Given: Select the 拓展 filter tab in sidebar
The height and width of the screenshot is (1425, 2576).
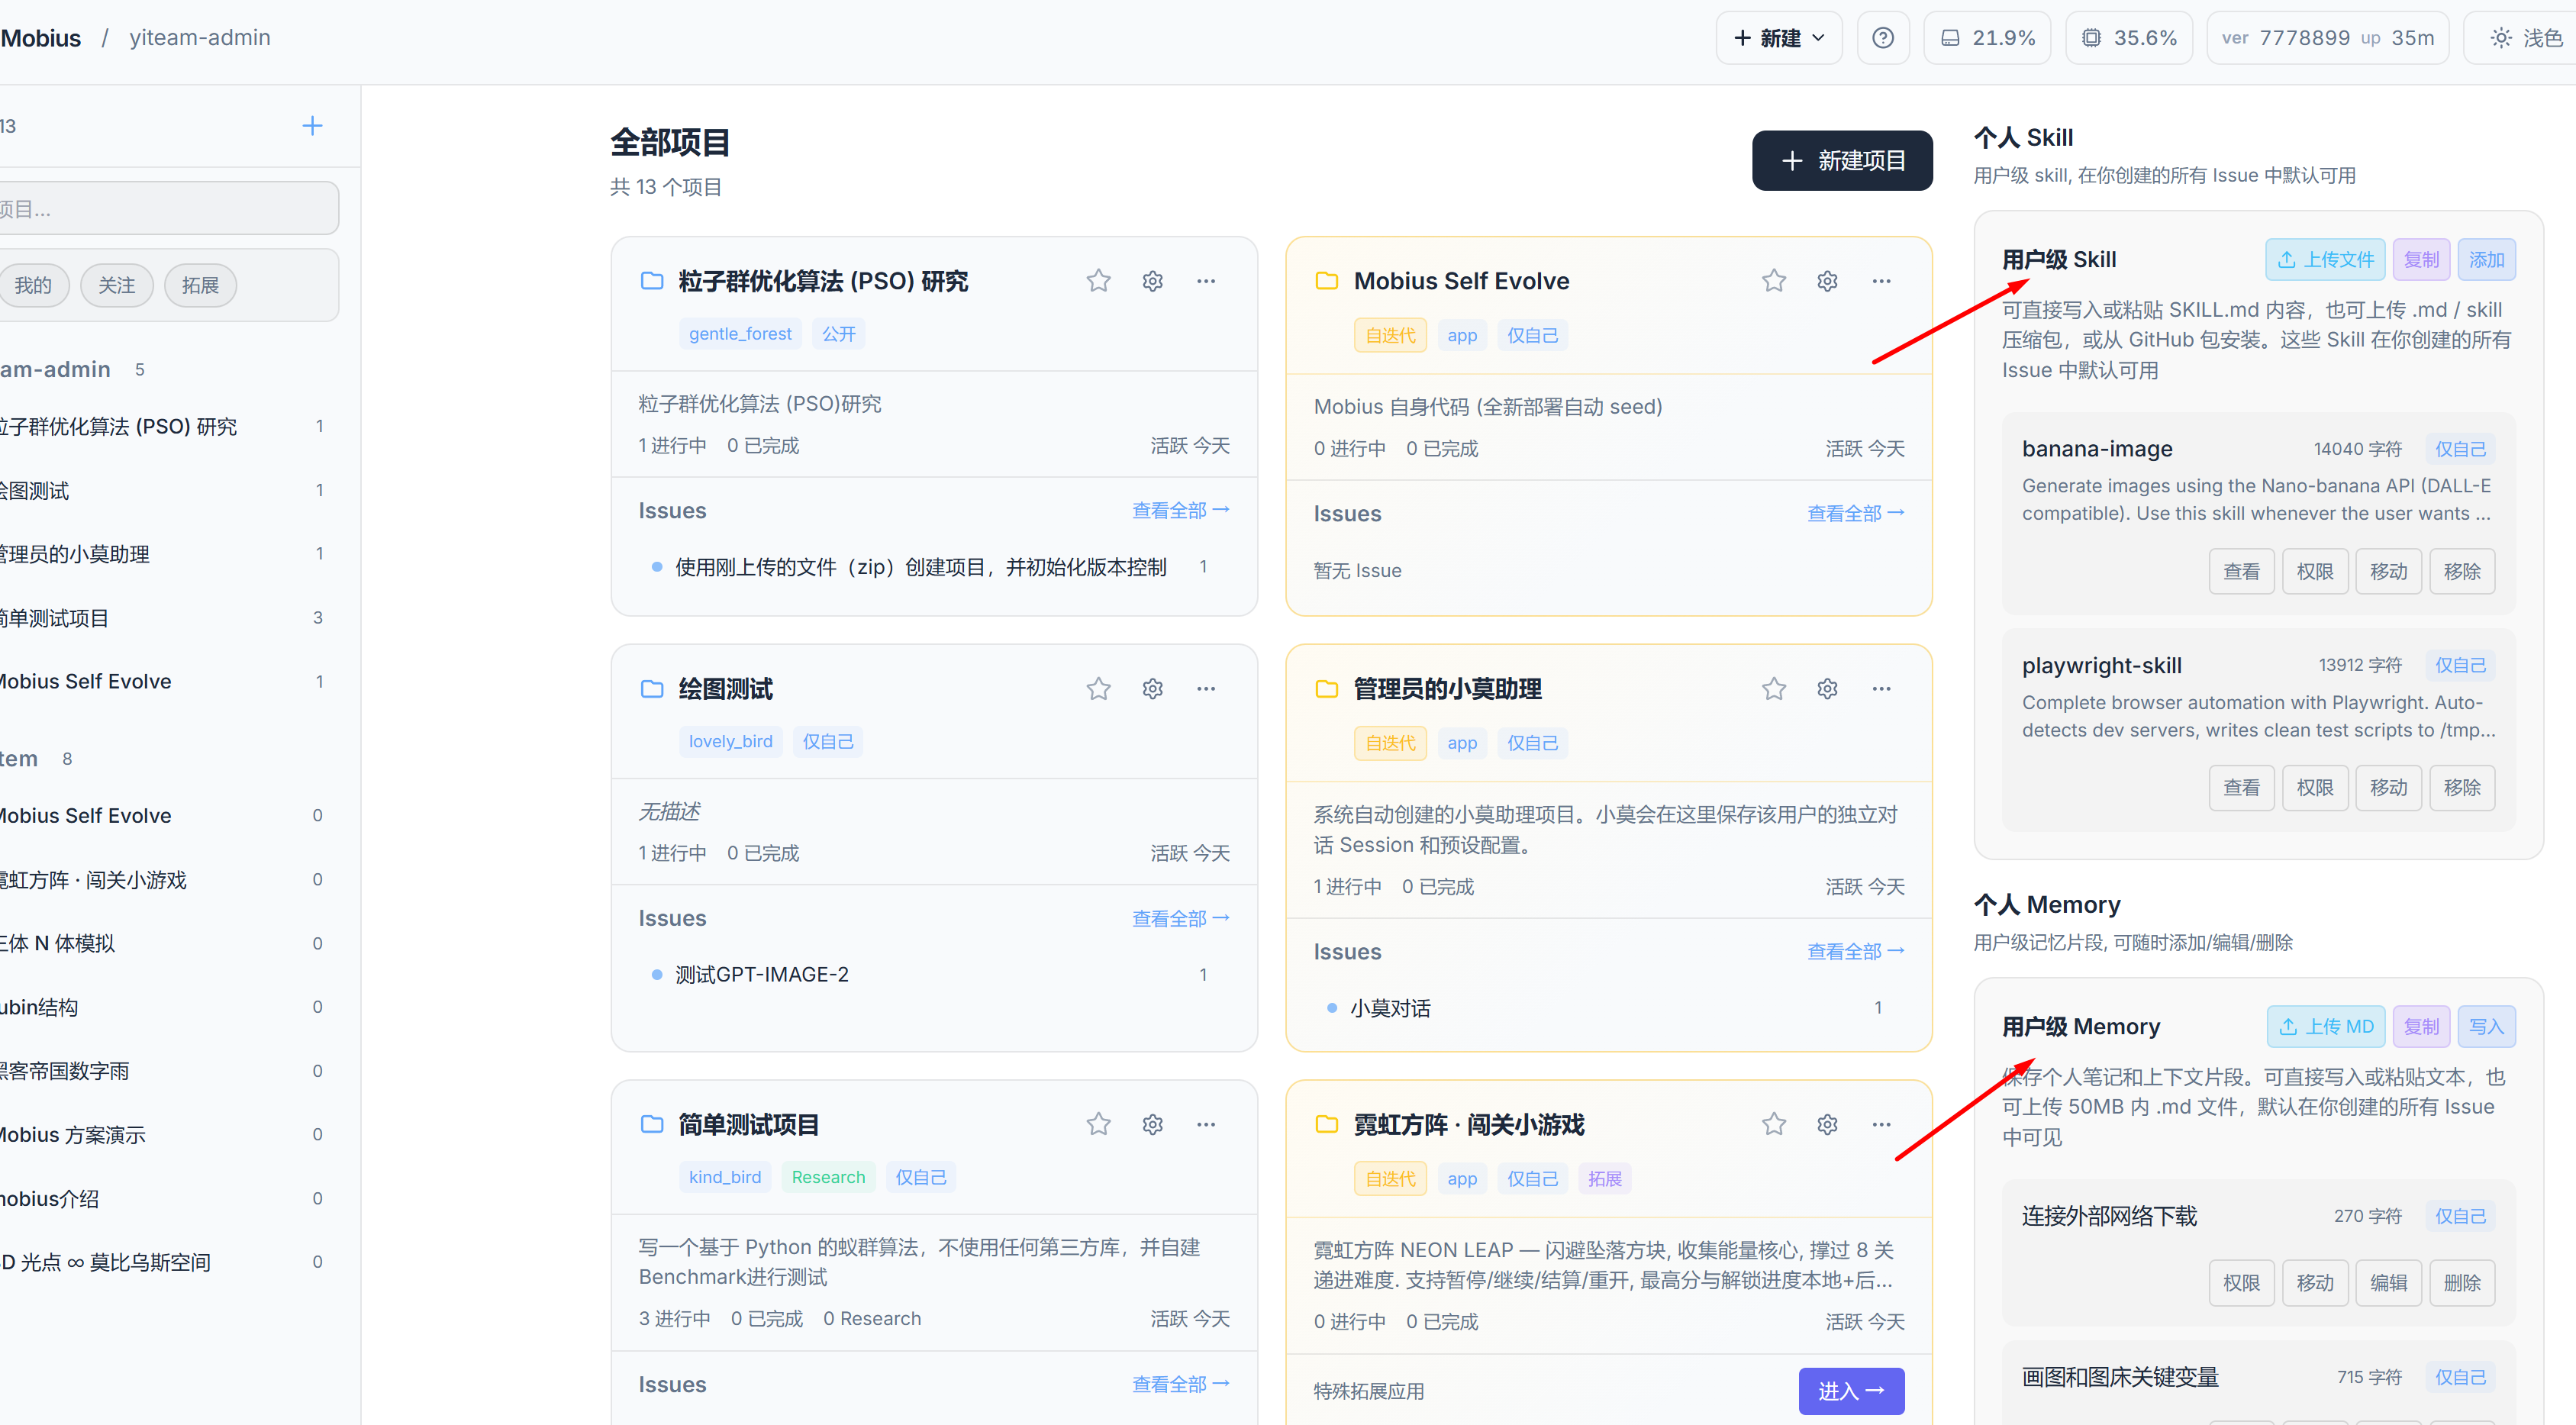Looking at the screenshot, I should (200, 286).
